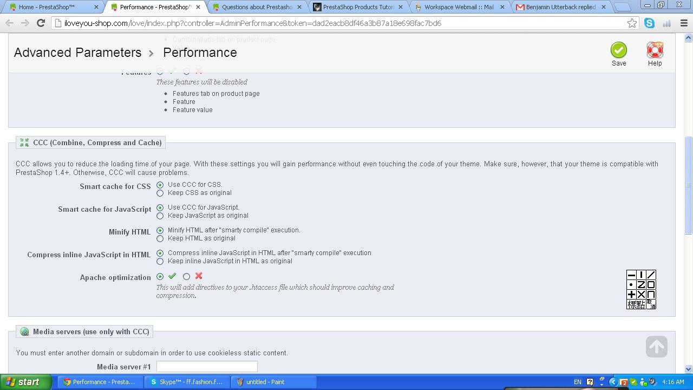Viewport: 693px width, 390px height.
Task: Select the active 'Performance - PrestaShop' tab
Action: click(x=155, y=7)
